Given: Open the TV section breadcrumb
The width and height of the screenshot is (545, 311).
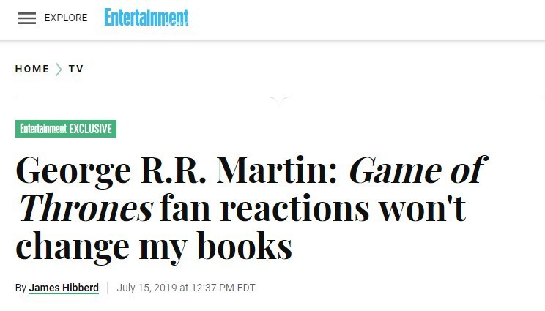Looking at the screenshot, I should click(76, 69).
